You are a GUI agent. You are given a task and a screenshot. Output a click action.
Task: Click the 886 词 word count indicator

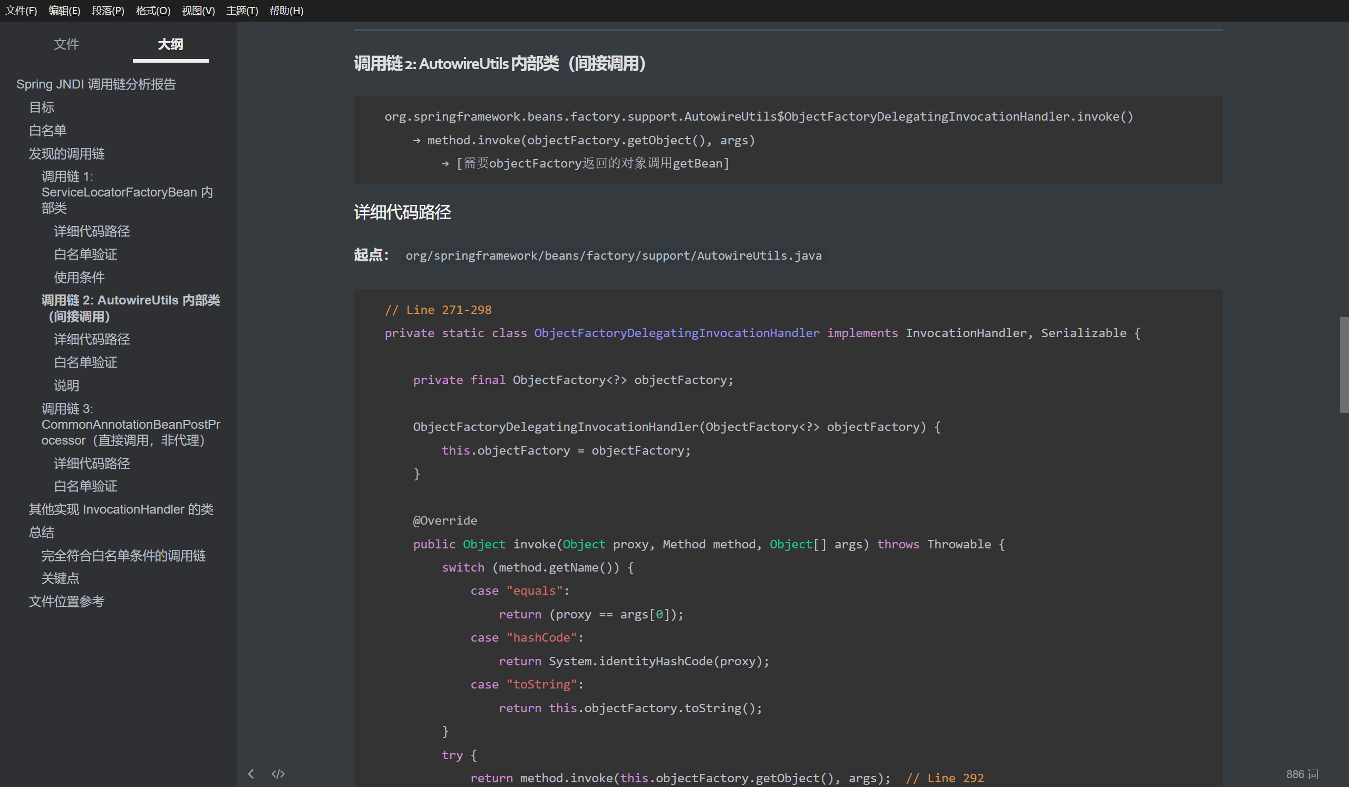tap(1302, 774)
